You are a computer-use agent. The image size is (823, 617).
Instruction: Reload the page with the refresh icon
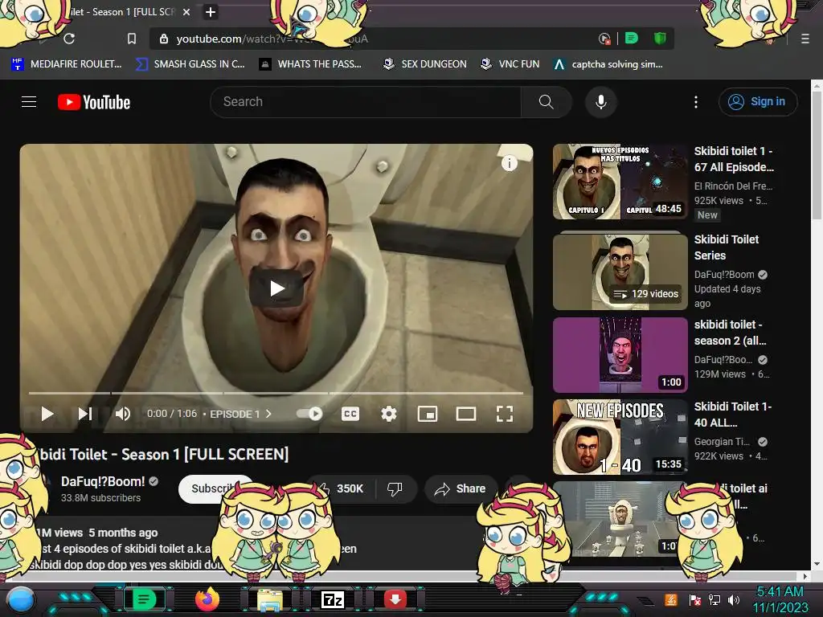69,39
